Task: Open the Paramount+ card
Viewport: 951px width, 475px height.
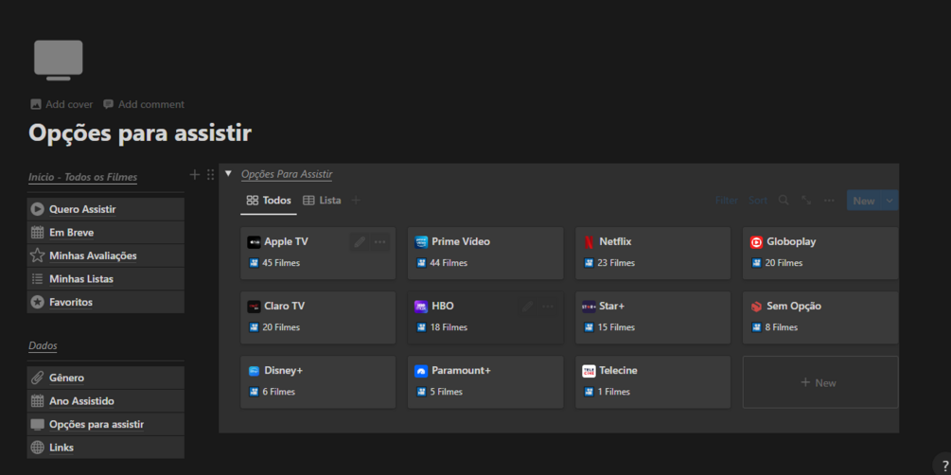Action: click(x=485, y=381)
